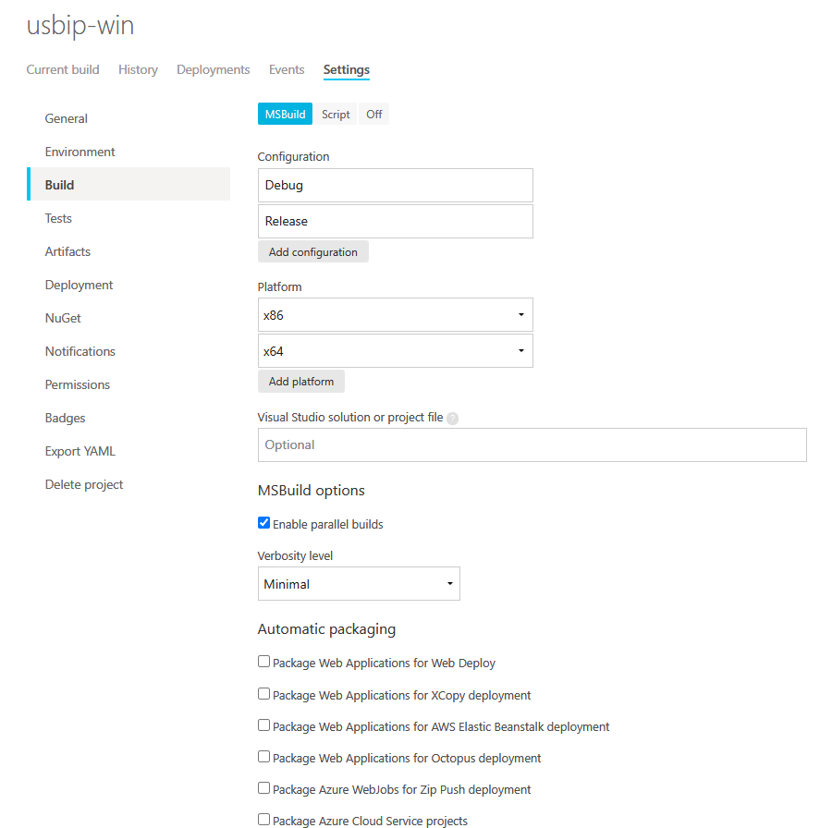Click the Add configuration button
This screenshot has height=828, width=820.
(312, 251)
